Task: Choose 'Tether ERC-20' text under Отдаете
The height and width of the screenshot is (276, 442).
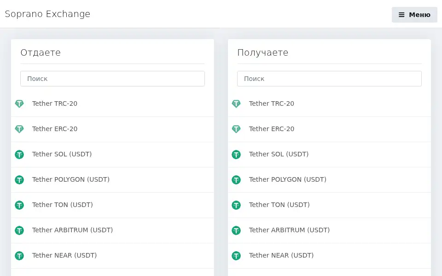Action: pos(55,129)
